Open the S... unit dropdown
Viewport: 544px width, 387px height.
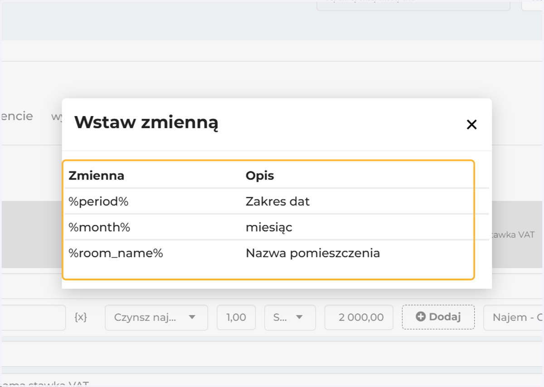(x=290, y=317)
